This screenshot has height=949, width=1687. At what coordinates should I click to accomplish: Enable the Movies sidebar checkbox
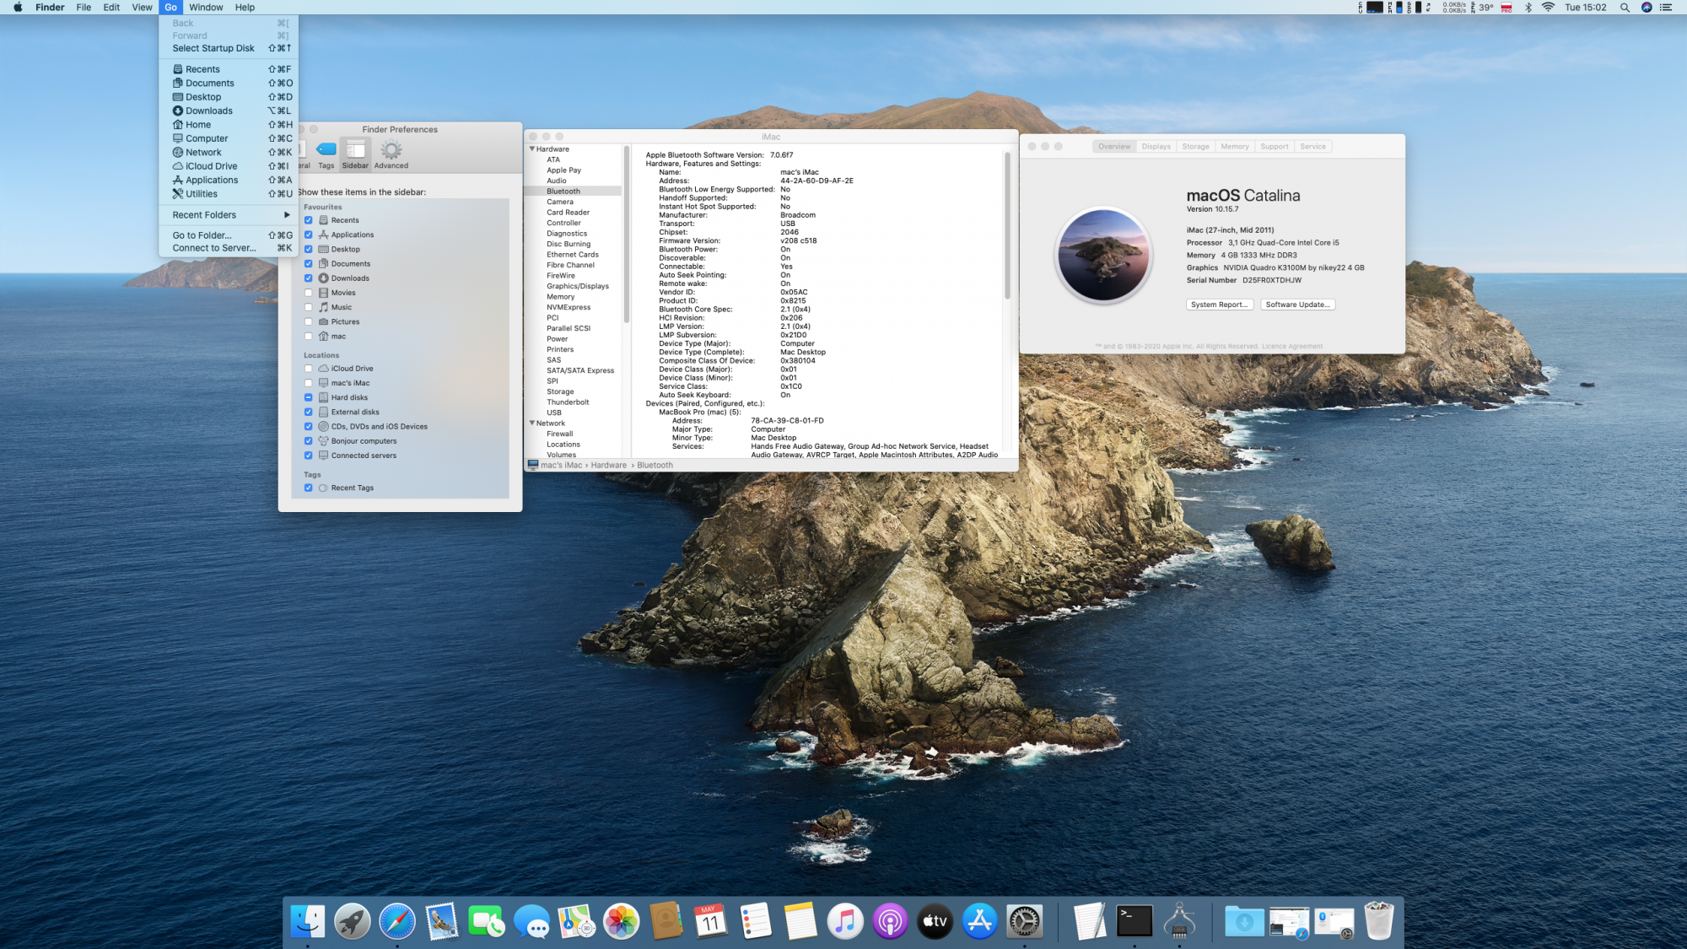pos(309,293)
